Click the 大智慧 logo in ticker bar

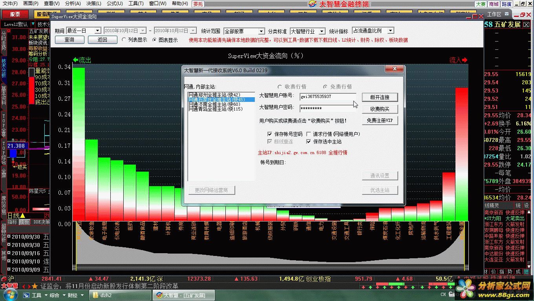pyautogui.click(x=9, y=286)
